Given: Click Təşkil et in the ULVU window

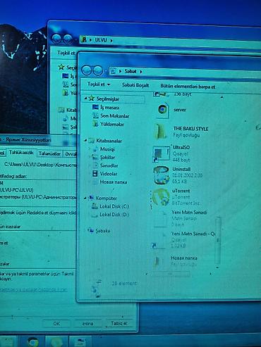Looking at the screenshot, I should (x=66, y=53).
